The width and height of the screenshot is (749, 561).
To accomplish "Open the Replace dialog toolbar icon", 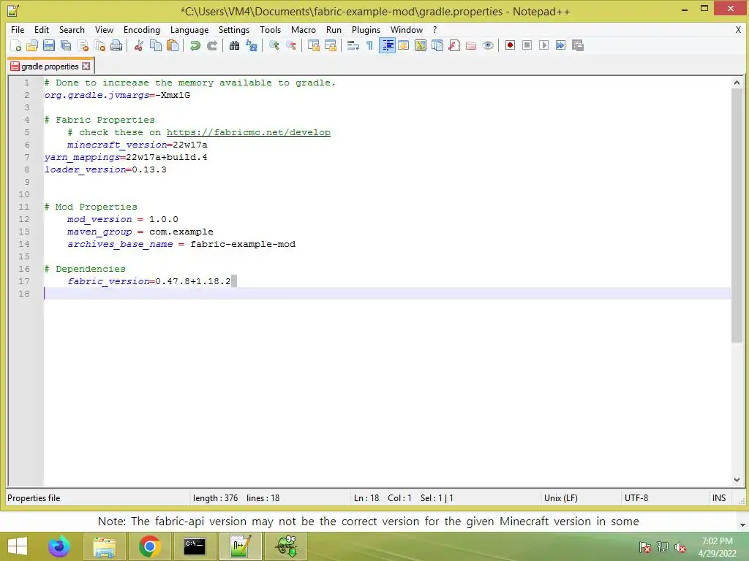I will point(252,45).
